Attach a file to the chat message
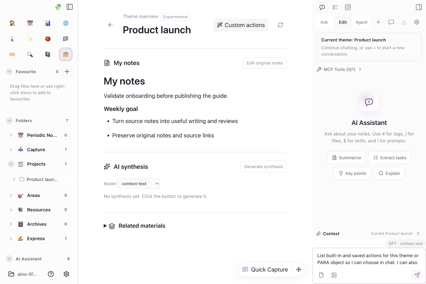This screenshot has width=426, height=284. [321, 275]
